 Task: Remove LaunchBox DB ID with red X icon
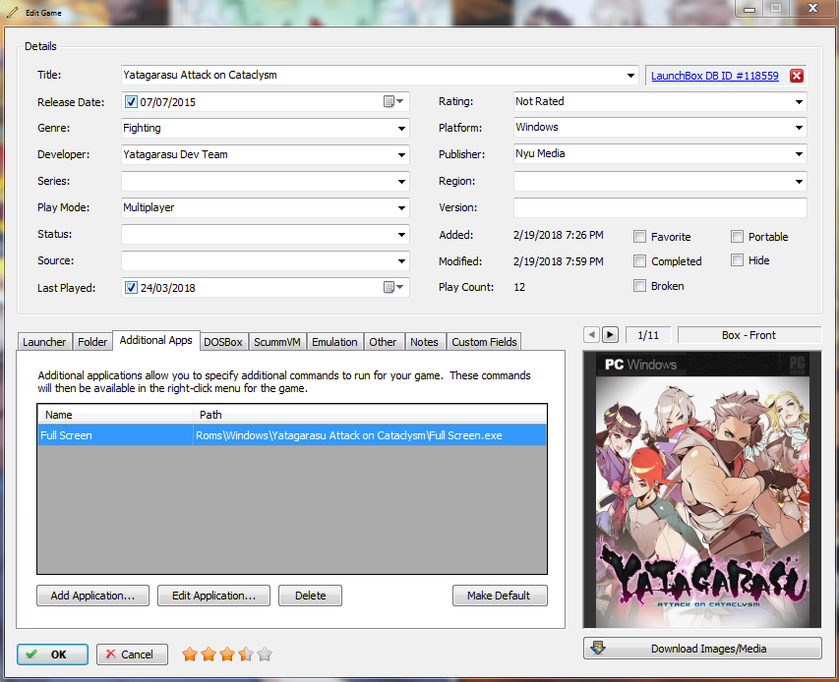797,76
